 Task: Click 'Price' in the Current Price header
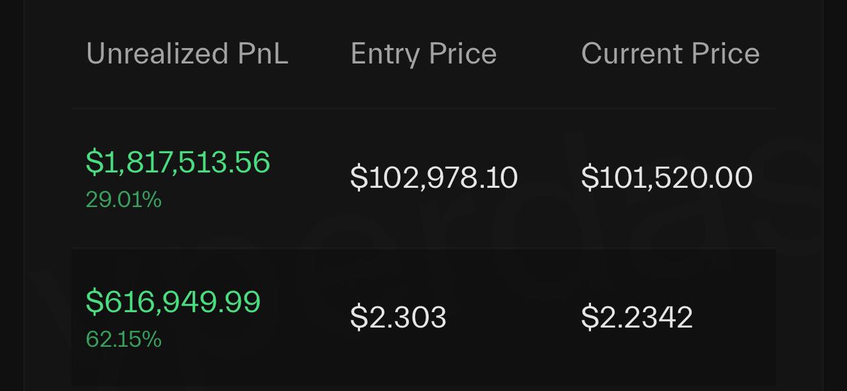click(x=726, y=54)
